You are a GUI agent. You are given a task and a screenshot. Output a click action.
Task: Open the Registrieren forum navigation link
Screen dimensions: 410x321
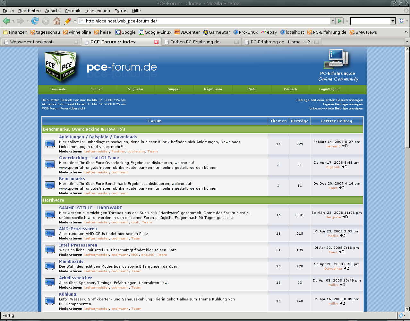[213, 89]
